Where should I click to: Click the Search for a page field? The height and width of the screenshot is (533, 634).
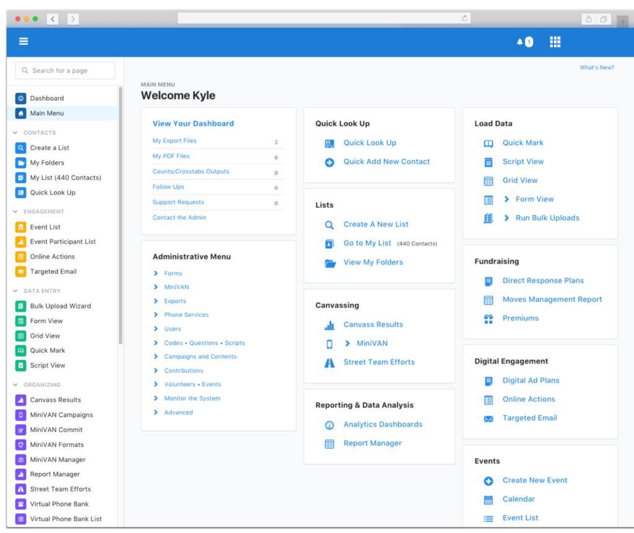(x=65, y=71)
